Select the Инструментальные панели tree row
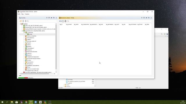186x104 pixels. coord(33,58)
